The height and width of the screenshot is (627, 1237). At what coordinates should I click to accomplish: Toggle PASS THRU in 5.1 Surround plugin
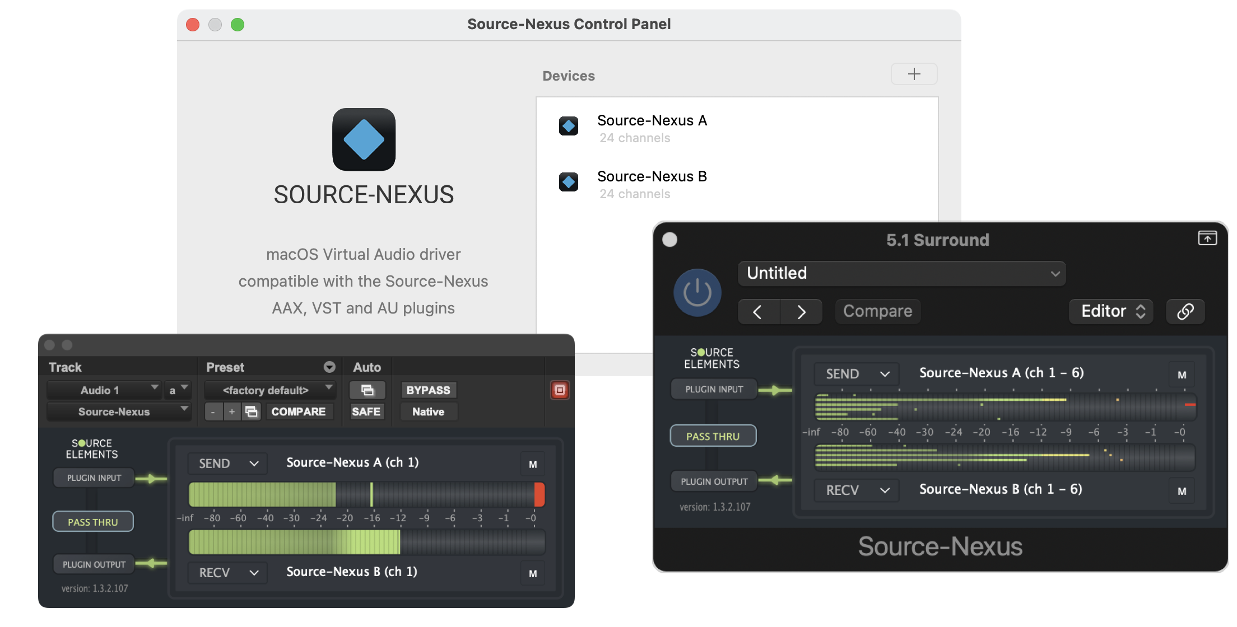[x=713, y=436]
